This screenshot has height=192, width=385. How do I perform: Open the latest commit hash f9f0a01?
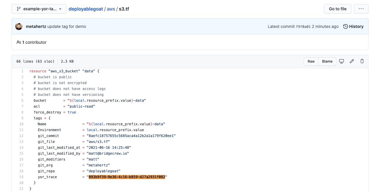coord(303,26)
